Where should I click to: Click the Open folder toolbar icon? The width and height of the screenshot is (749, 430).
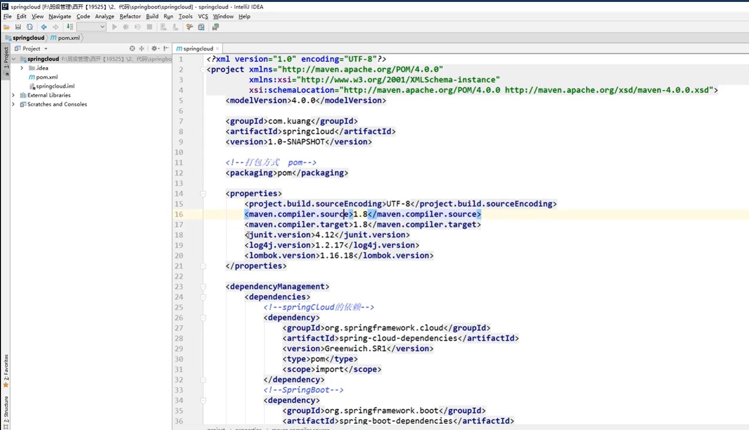[6, 27]
